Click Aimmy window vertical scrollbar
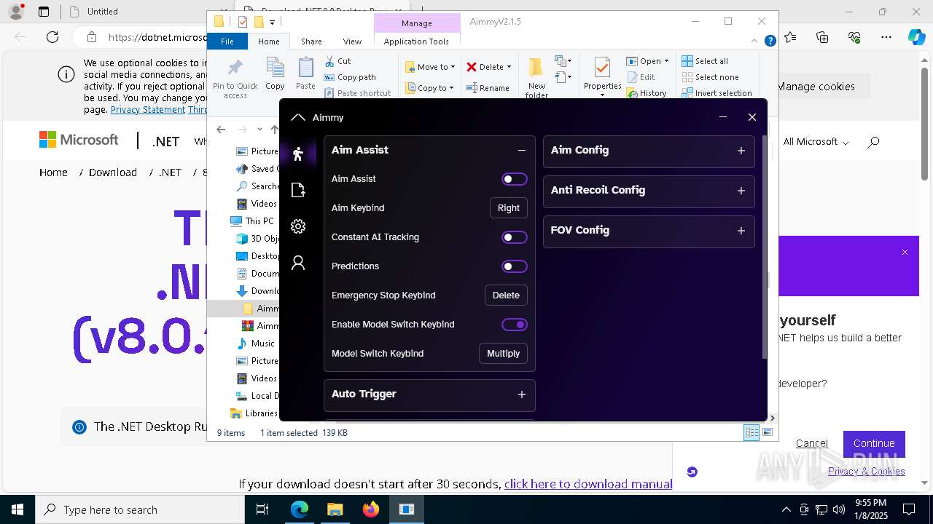Image resolution: width=933 pixels, height=524 pixels. click(764, 247)
